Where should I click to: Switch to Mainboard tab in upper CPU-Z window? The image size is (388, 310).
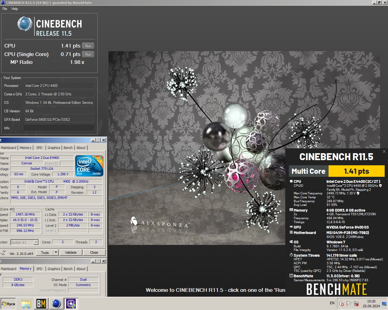click(8, 148)
